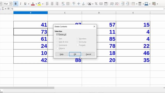Image resolution: width=165 pixels, height=93 pixels.
Task: Open font color dropdown arrow
Action: coord(36,4)
